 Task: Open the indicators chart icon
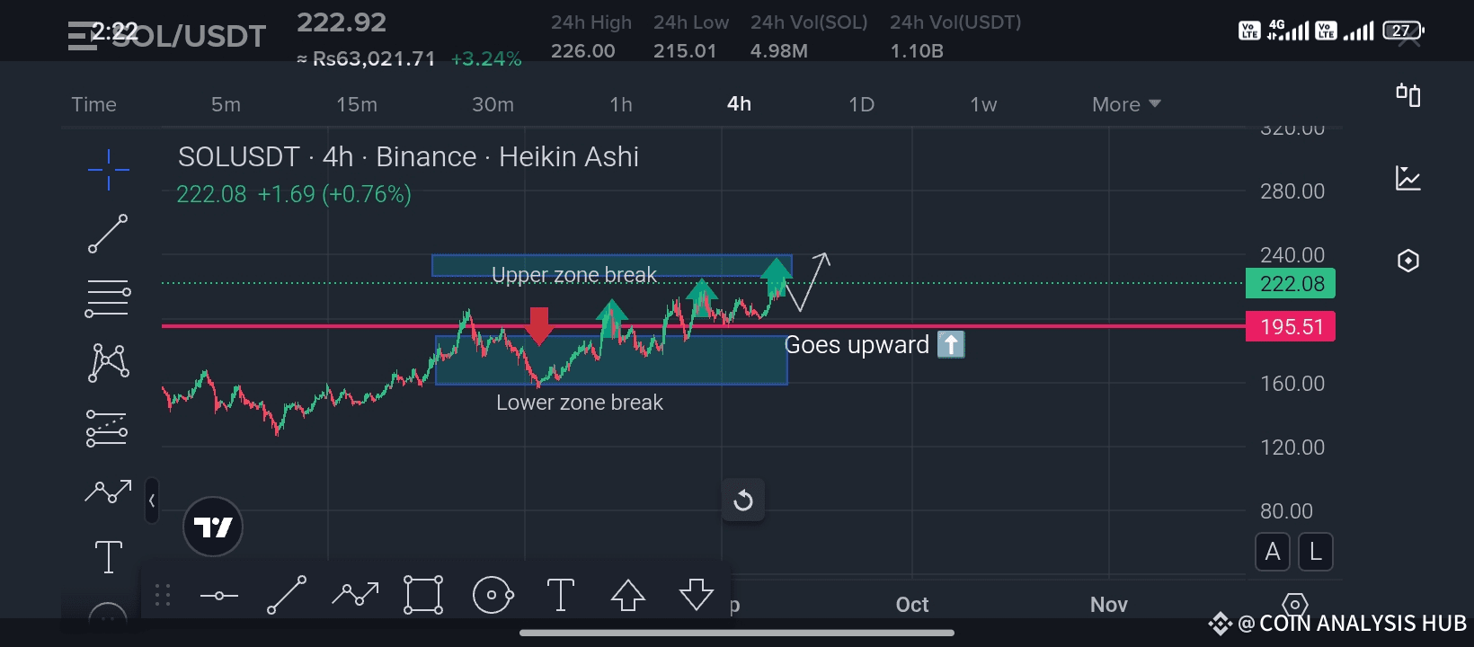pyautogui.click(x=1408, y=178)
